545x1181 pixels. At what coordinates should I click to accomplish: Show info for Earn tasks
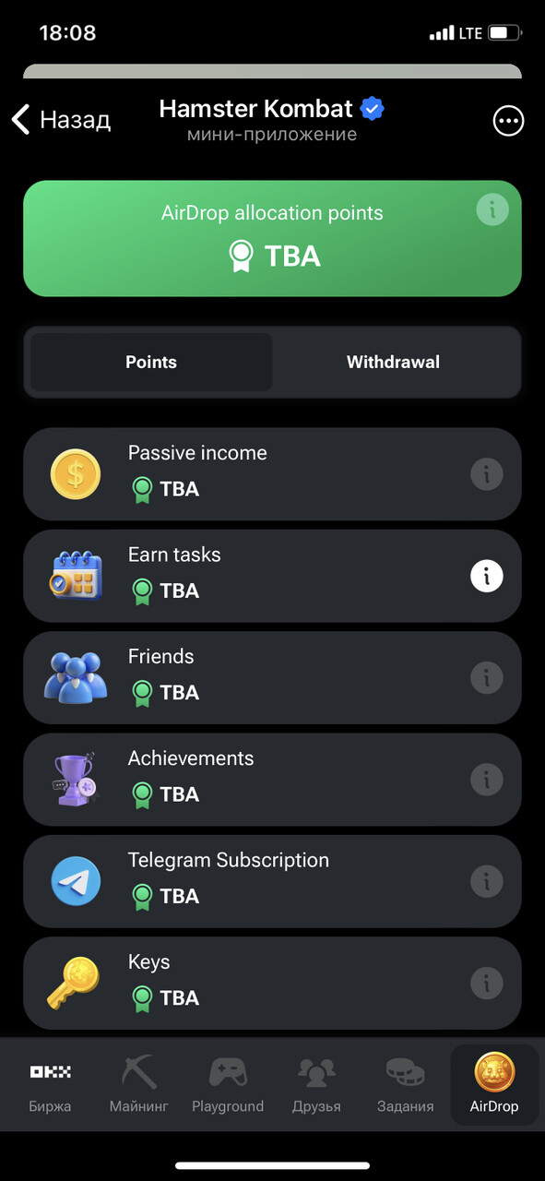point(487,577)
